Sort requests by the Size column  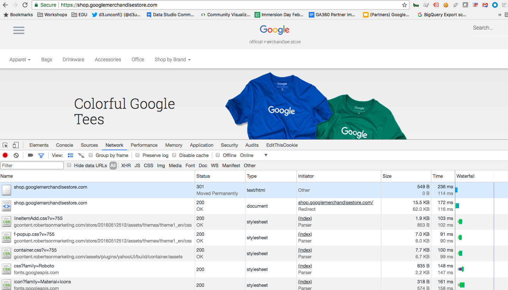pos(406,176)
